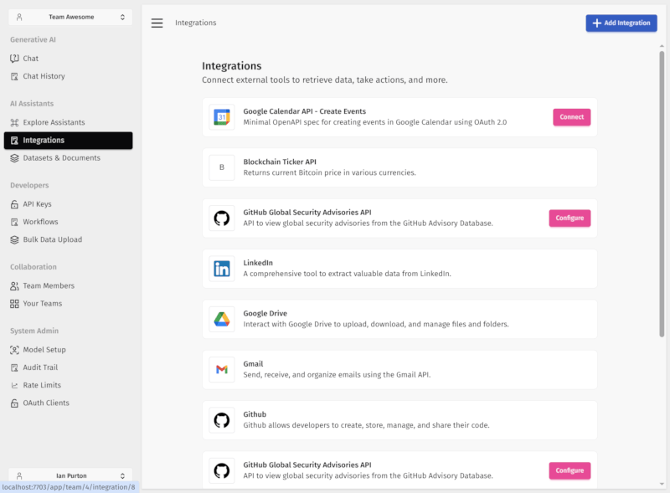Click the Explore Assistants command icon
This screenshot has width=670, height=493.
14,122
